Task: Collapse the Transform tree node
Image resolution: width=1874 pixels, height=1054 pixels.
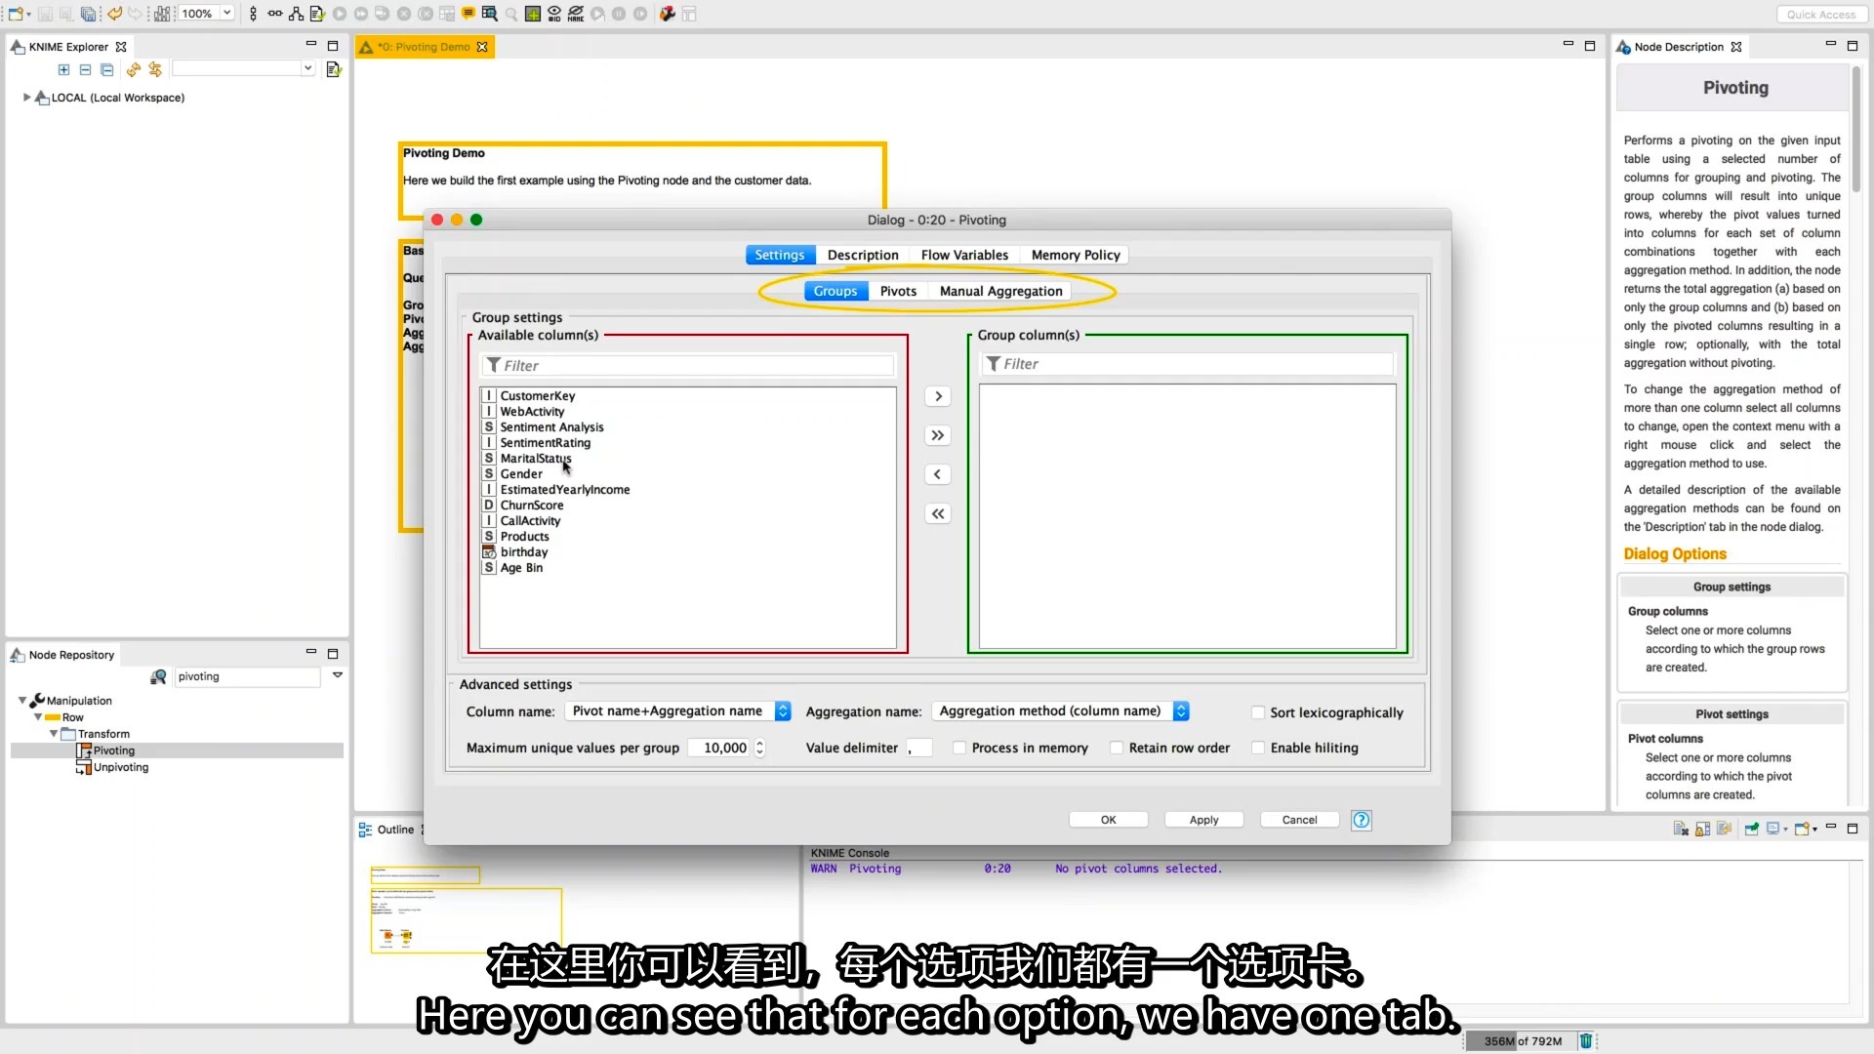Action: click(x=54, y=734)
